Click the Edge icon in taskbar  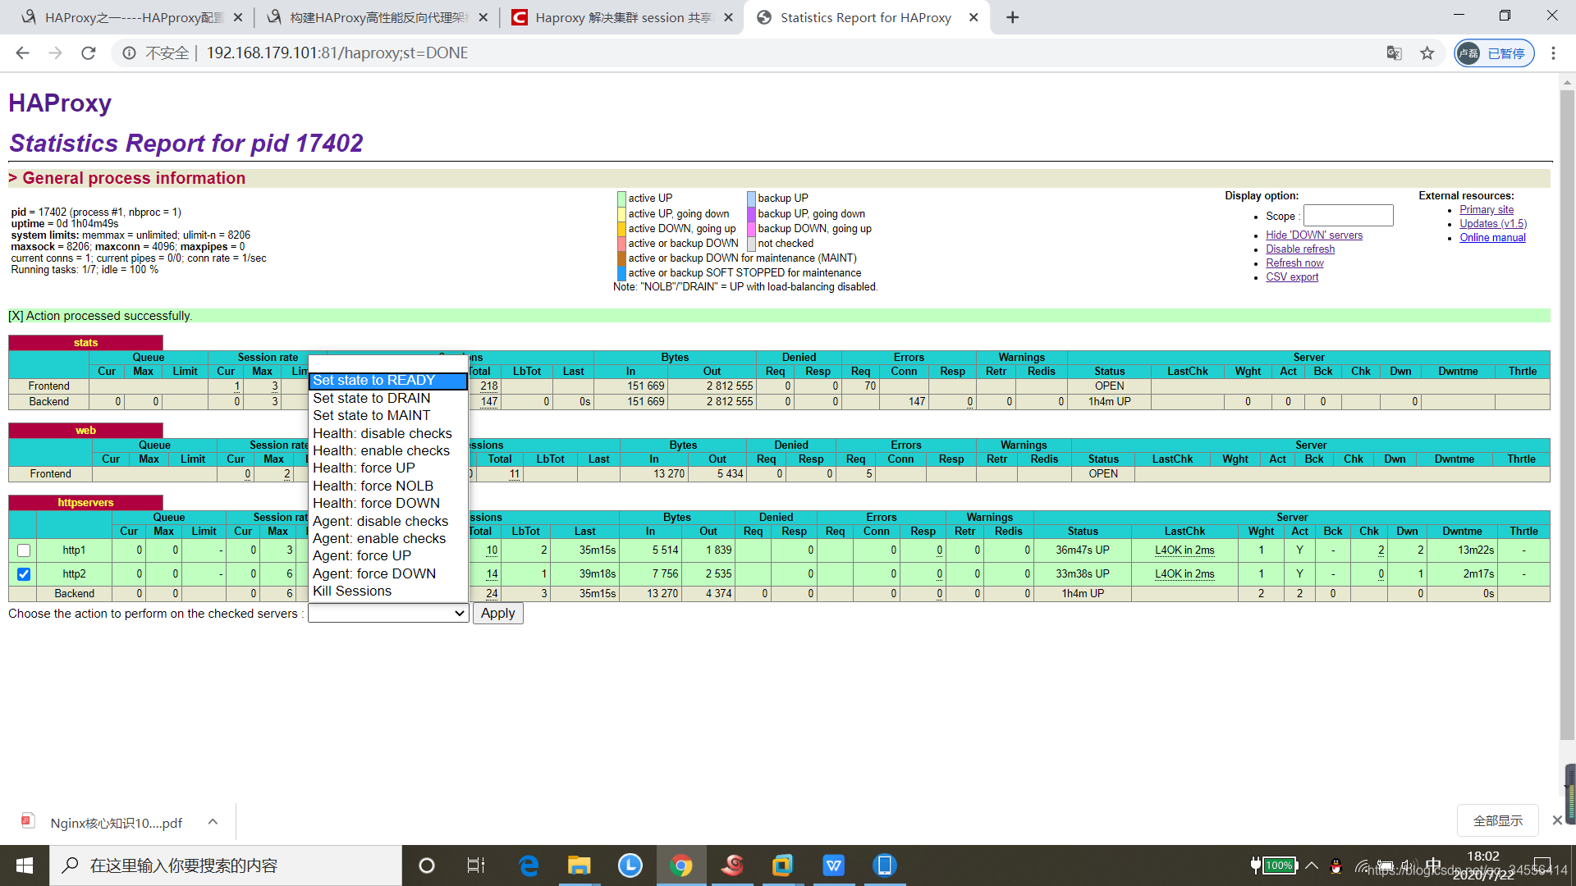pos(529,865)
